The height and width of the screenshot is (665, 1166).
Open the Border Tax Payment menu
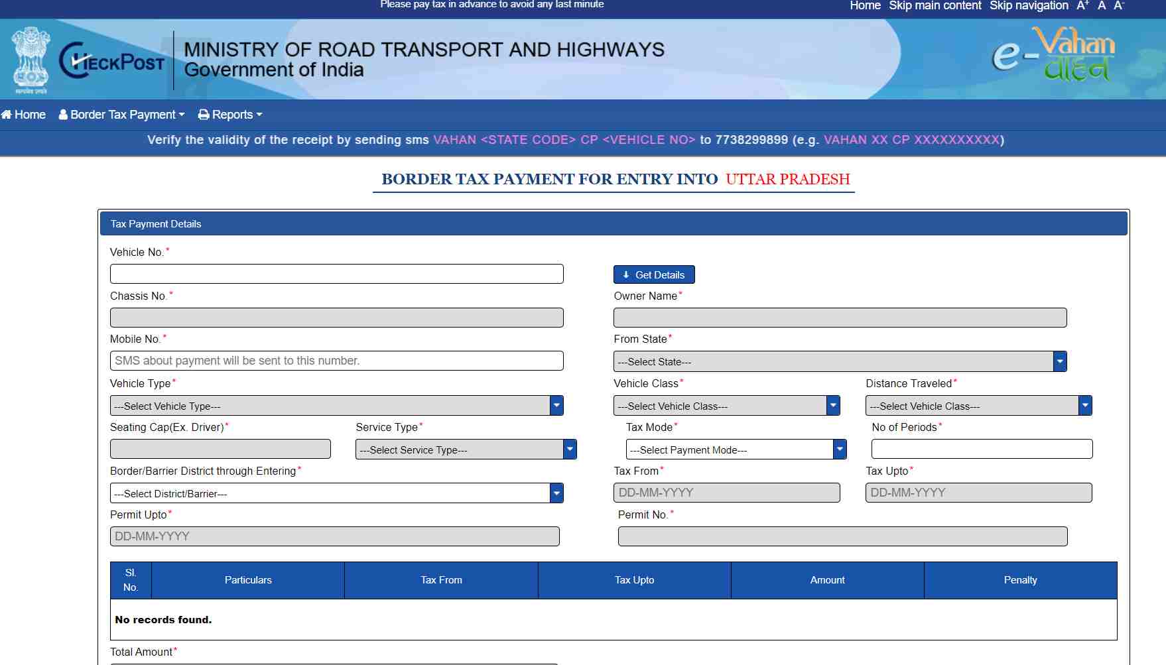[x=121, y=114]
